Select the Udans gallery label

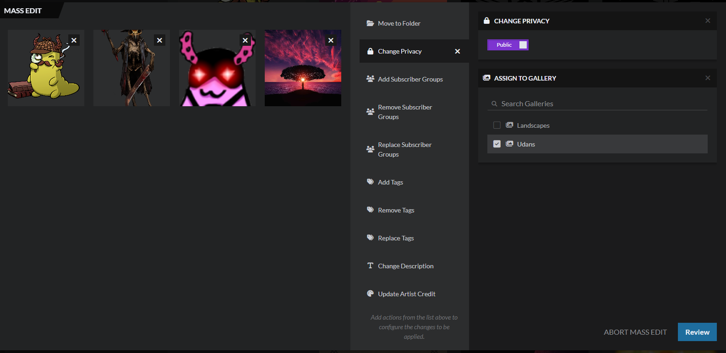[x=526, y=144]
